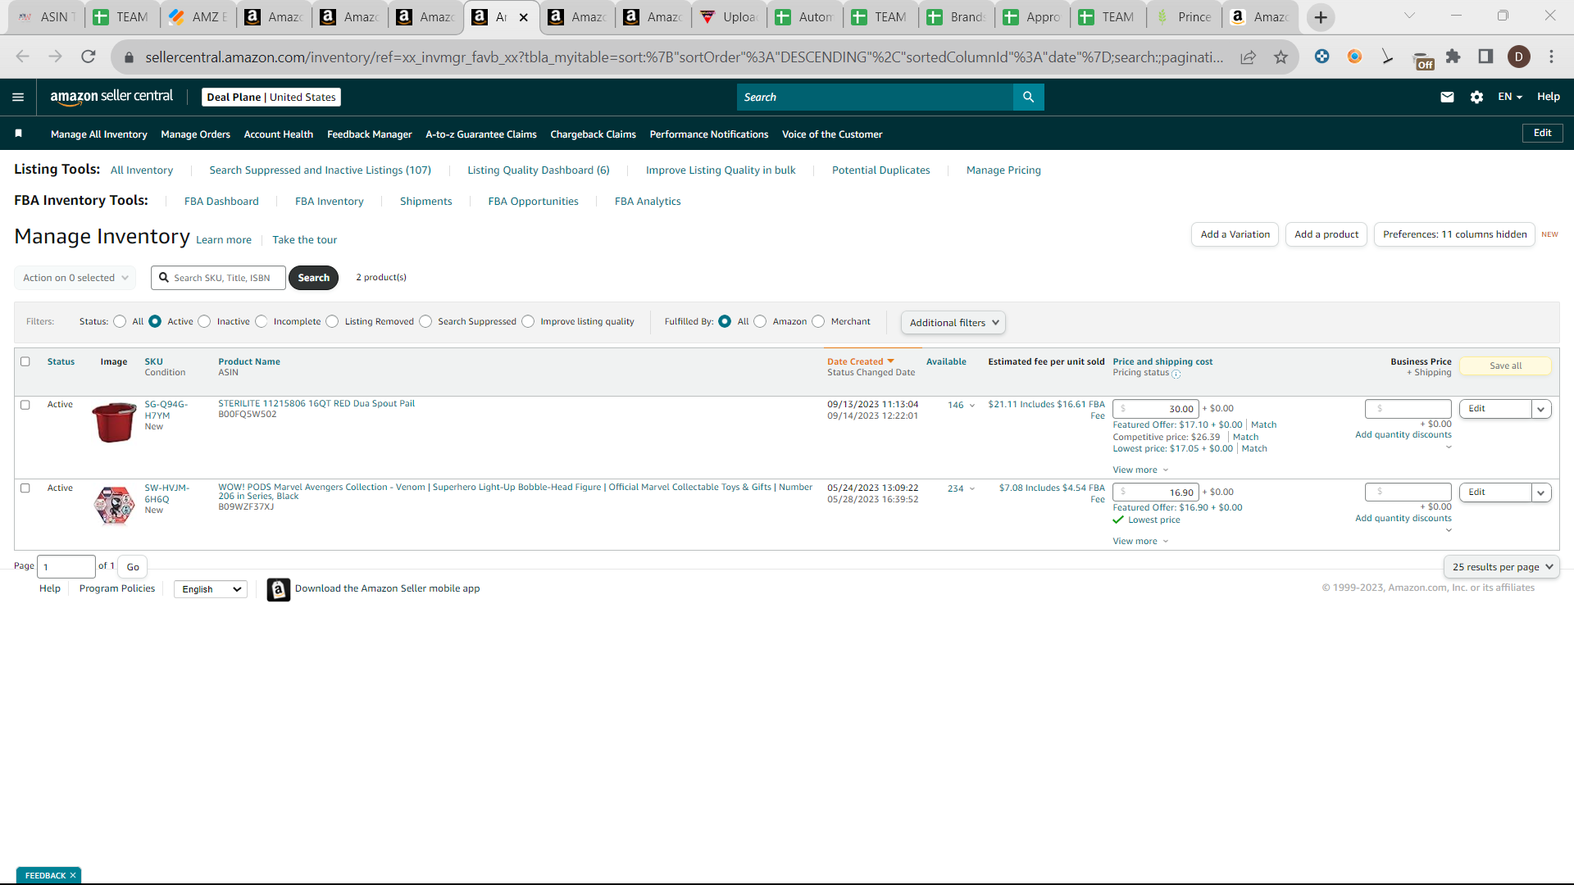The image size is (1574, 885).
Task: Select the Incomplete status filter
Action: (x=261, y=321)
